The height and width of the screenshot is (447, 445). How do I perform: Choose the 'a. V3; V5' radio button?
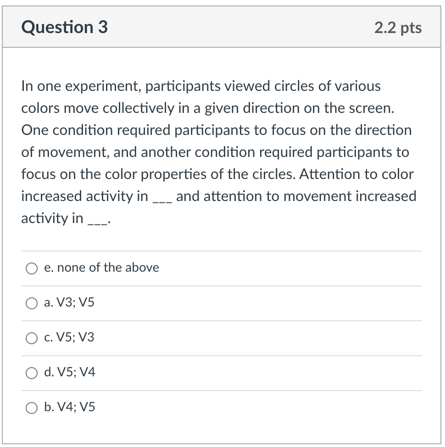(x=32, y=303)
